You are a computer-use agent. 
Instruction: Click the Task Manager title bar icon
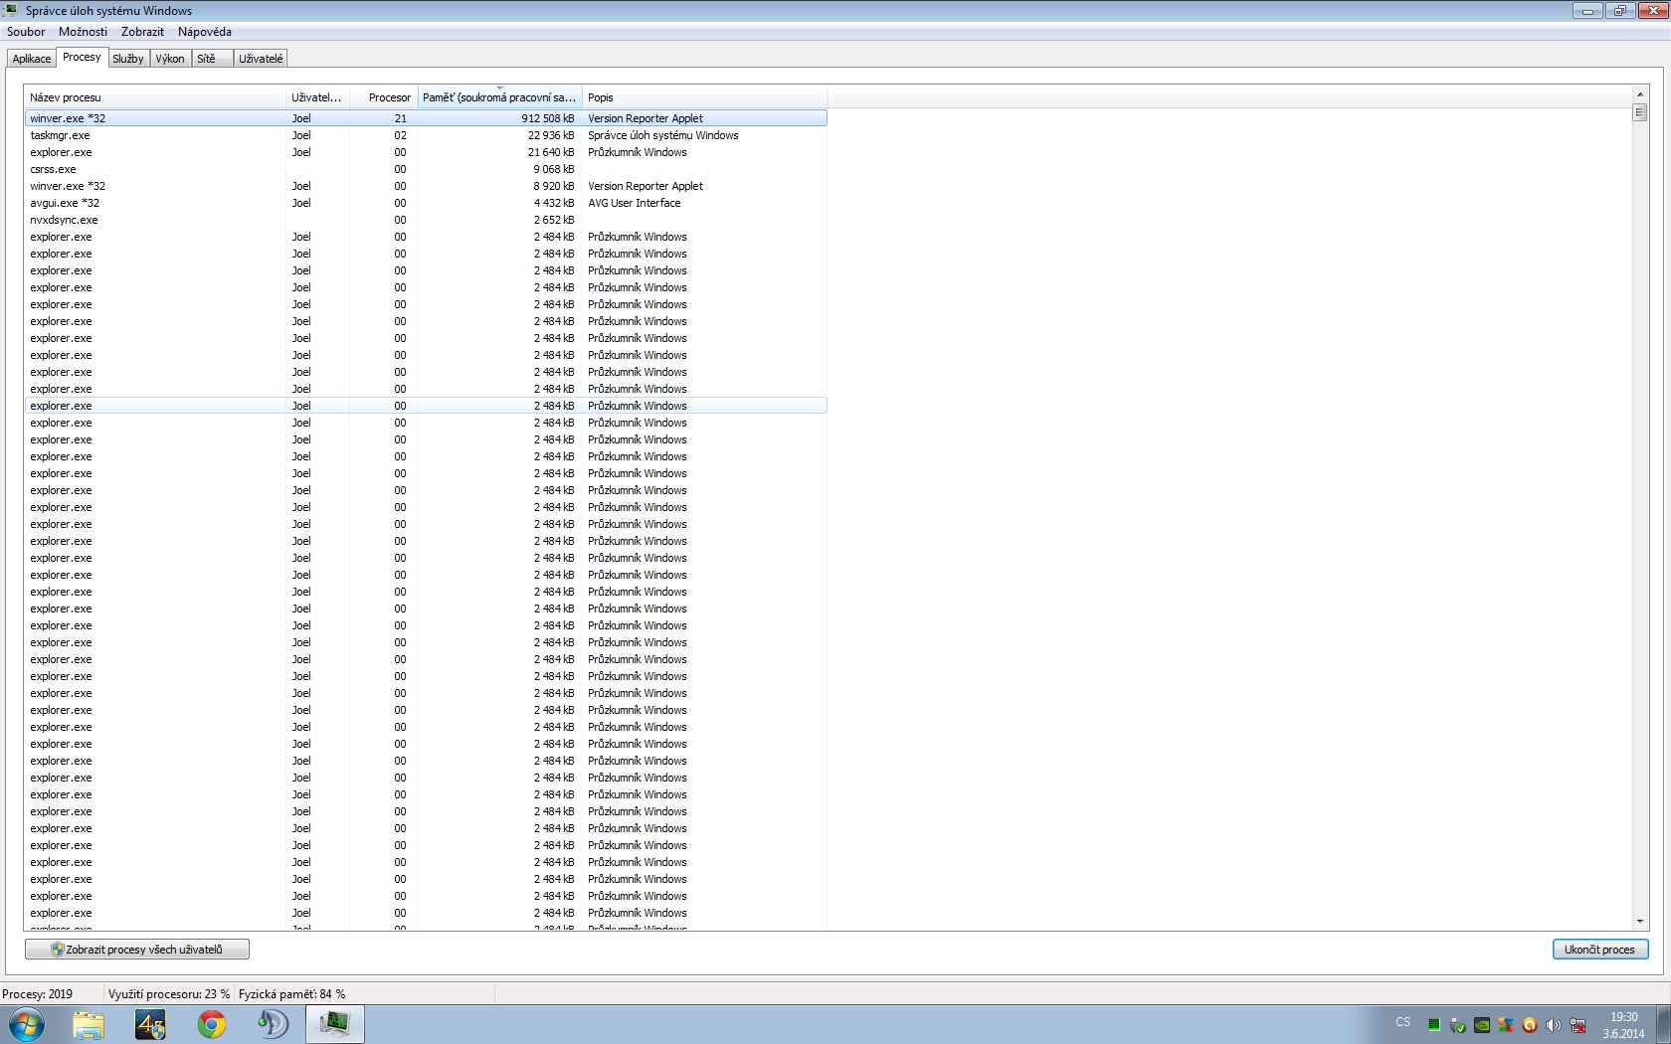[x=11, y=10]
